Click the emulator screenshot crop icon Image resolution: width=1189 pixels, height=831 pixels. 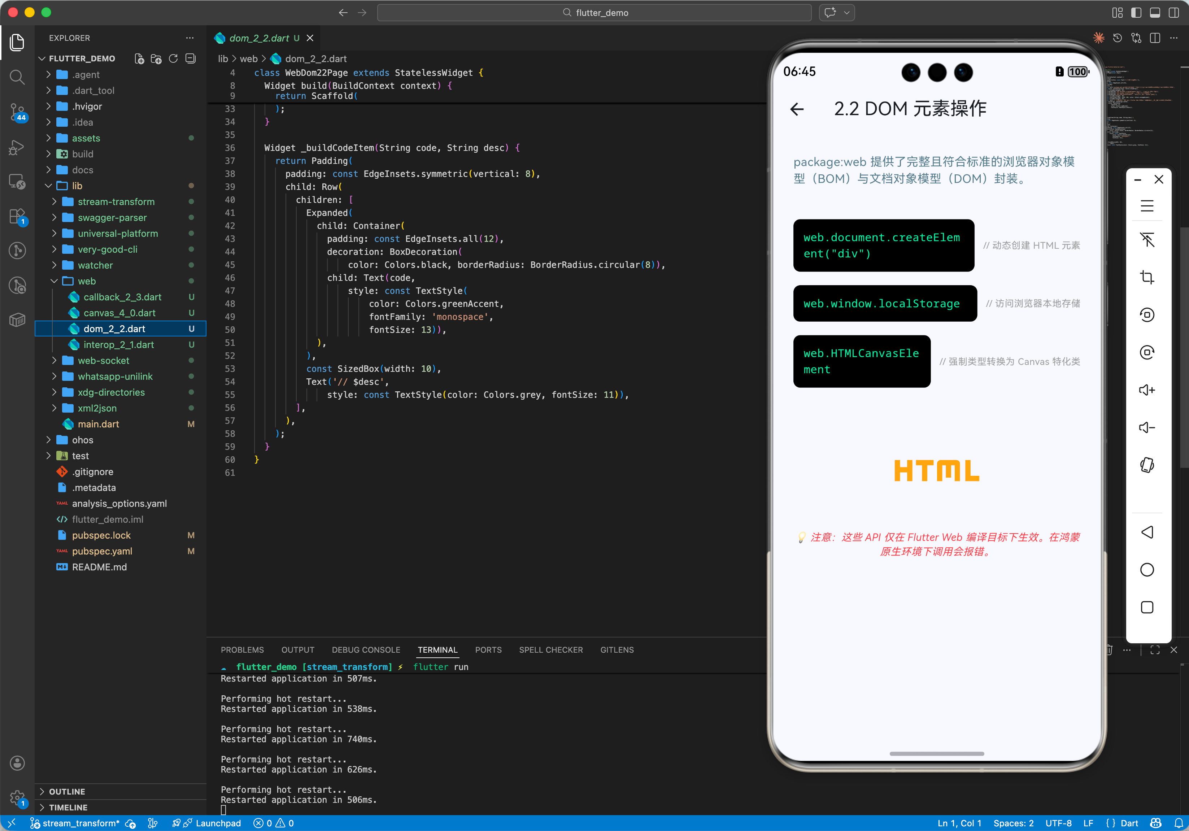(1146, 277)
